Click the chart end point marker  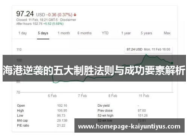click(x=172, y=63)
